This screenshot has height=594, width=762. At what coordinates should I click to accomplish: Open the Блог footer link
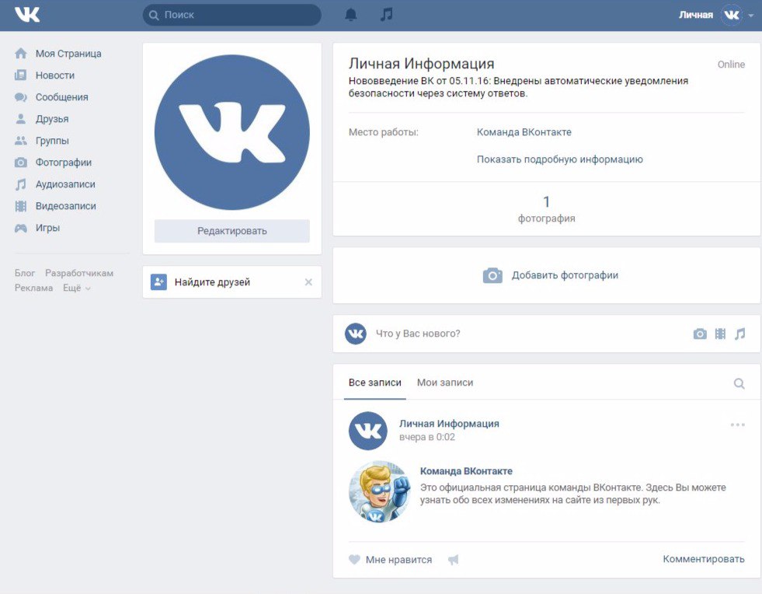[25, 273]
